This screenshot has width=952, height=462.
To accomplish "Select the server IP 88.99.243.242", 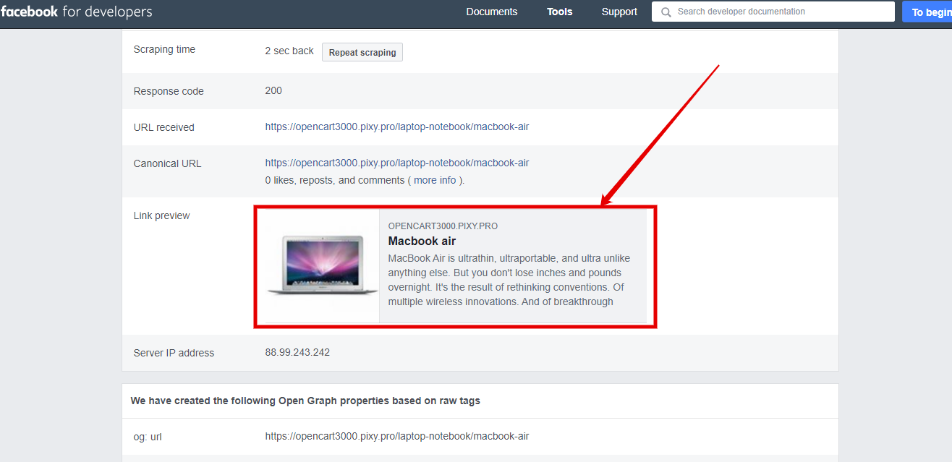I will coord(297,352).
